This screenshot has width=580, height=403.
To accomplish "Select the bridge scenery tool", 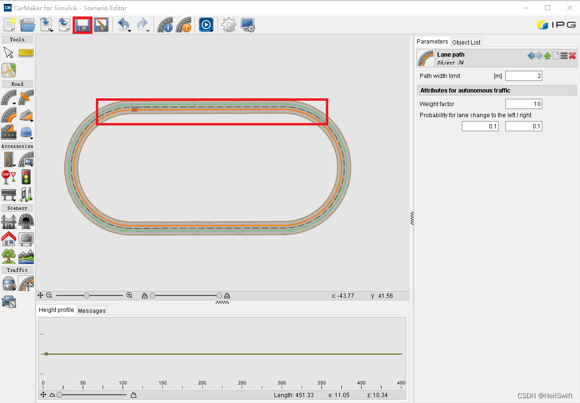I will tap(9, 222).
